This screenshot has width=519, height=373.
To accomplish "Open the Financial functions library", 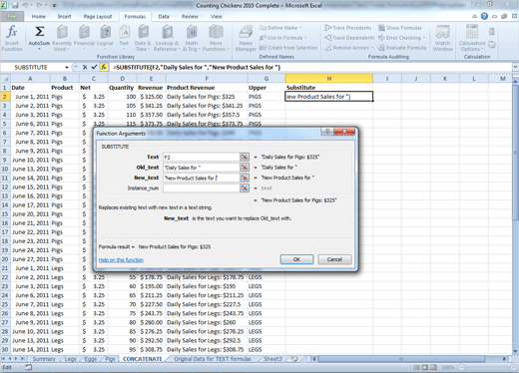I will (x=84, y=38).
